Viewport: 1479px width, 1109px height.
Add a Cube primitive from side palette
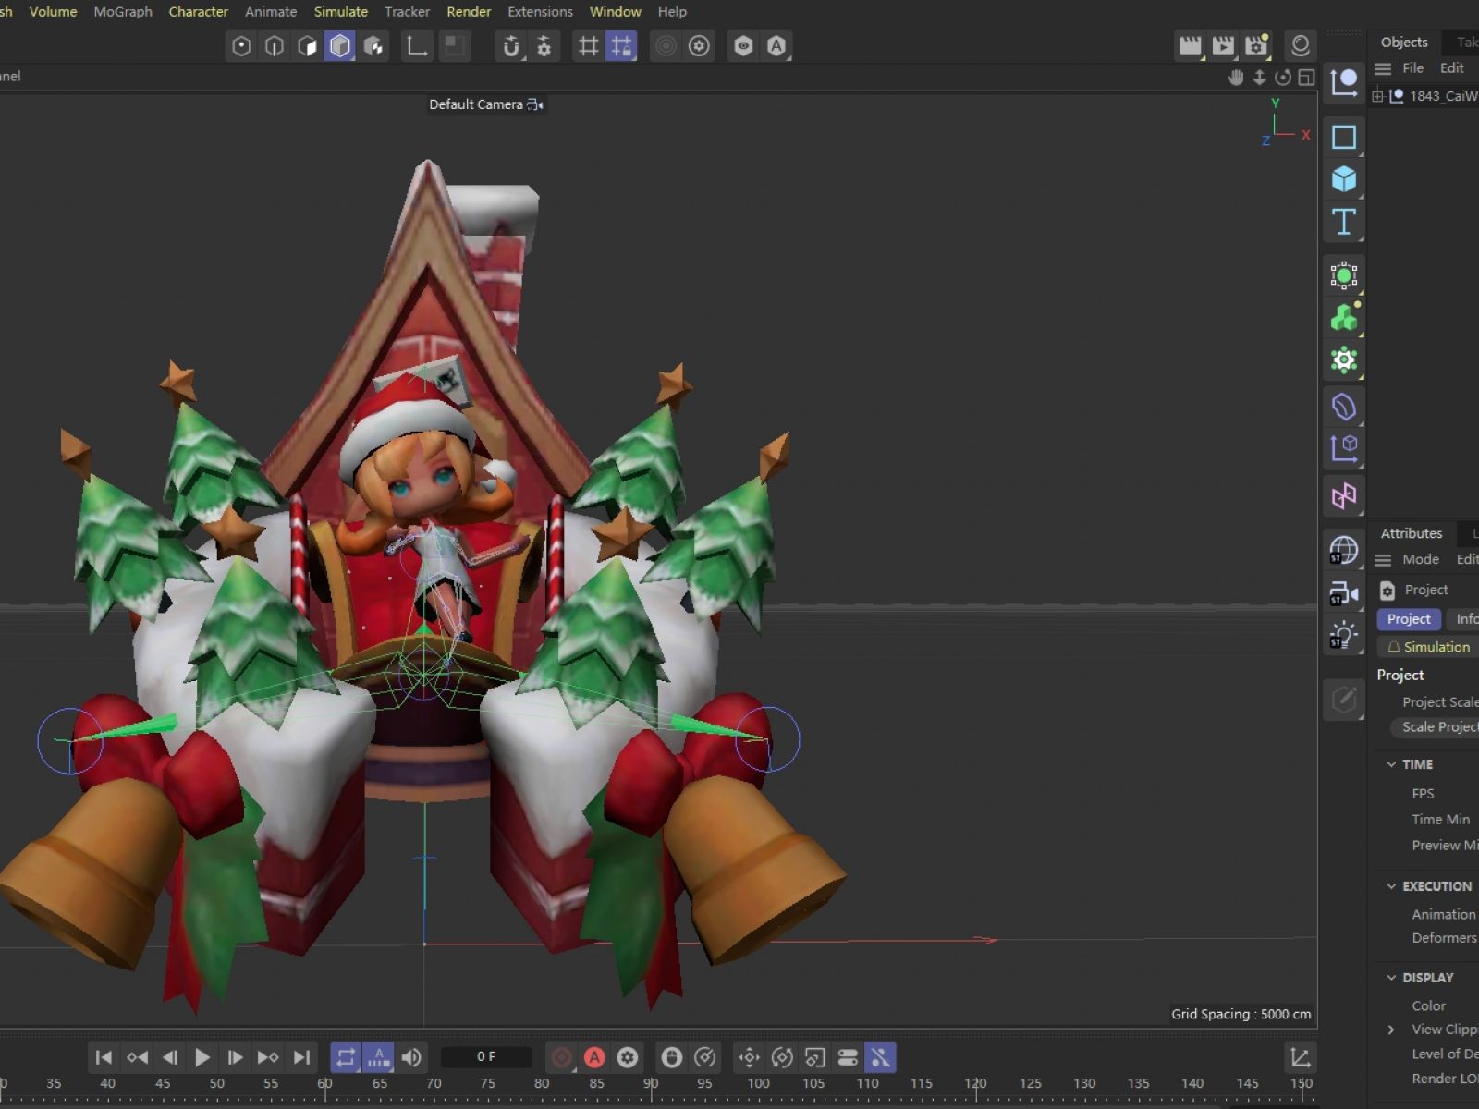(x=1344, y=179)
